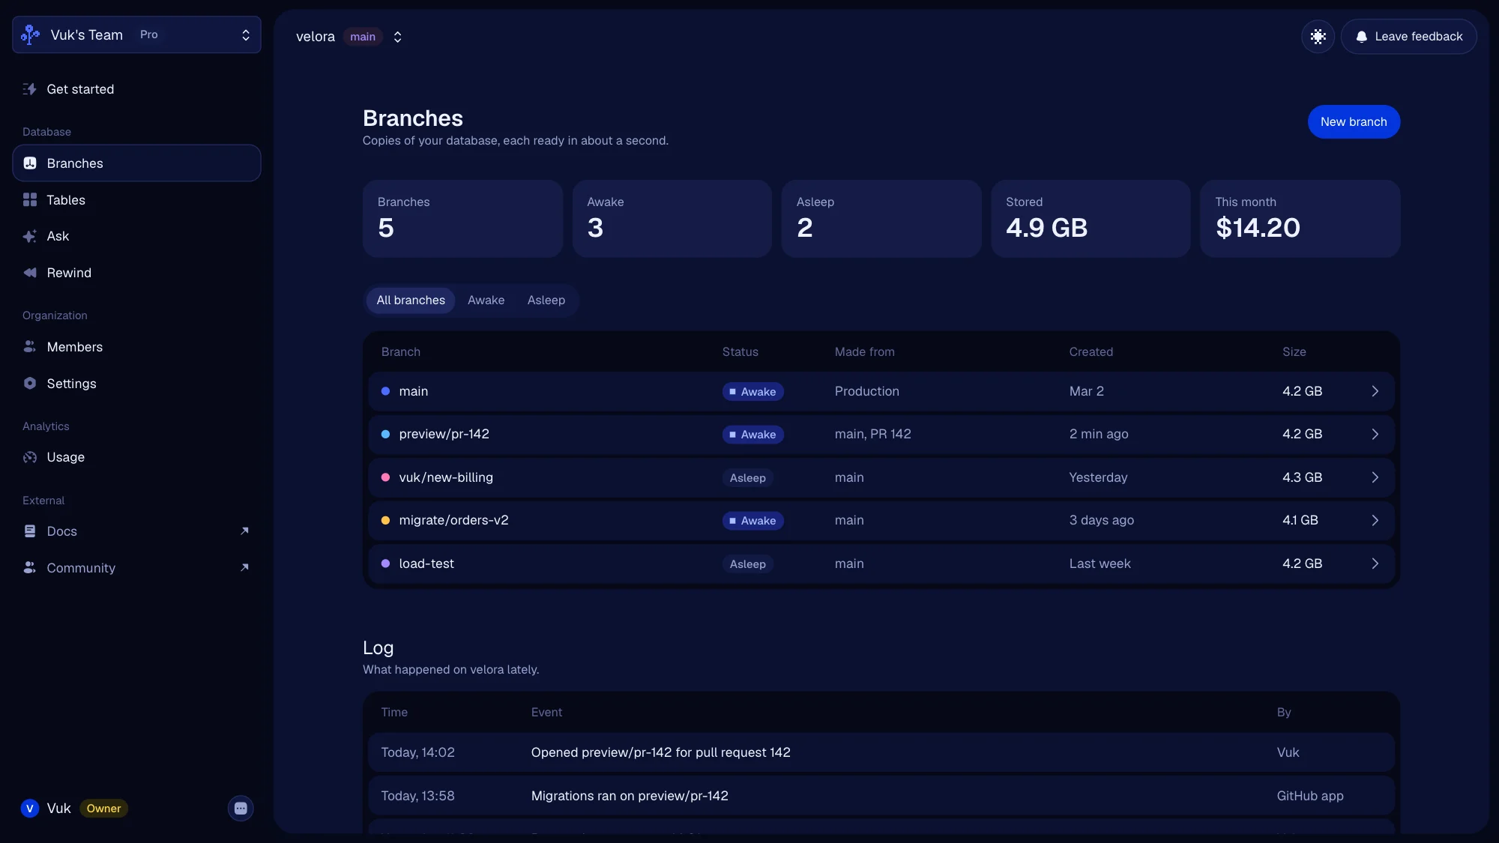Viewport: 1499px width, 843px height.
Task: Click the orange dot beside migrate/orders-v2
Action: (385, 521)
